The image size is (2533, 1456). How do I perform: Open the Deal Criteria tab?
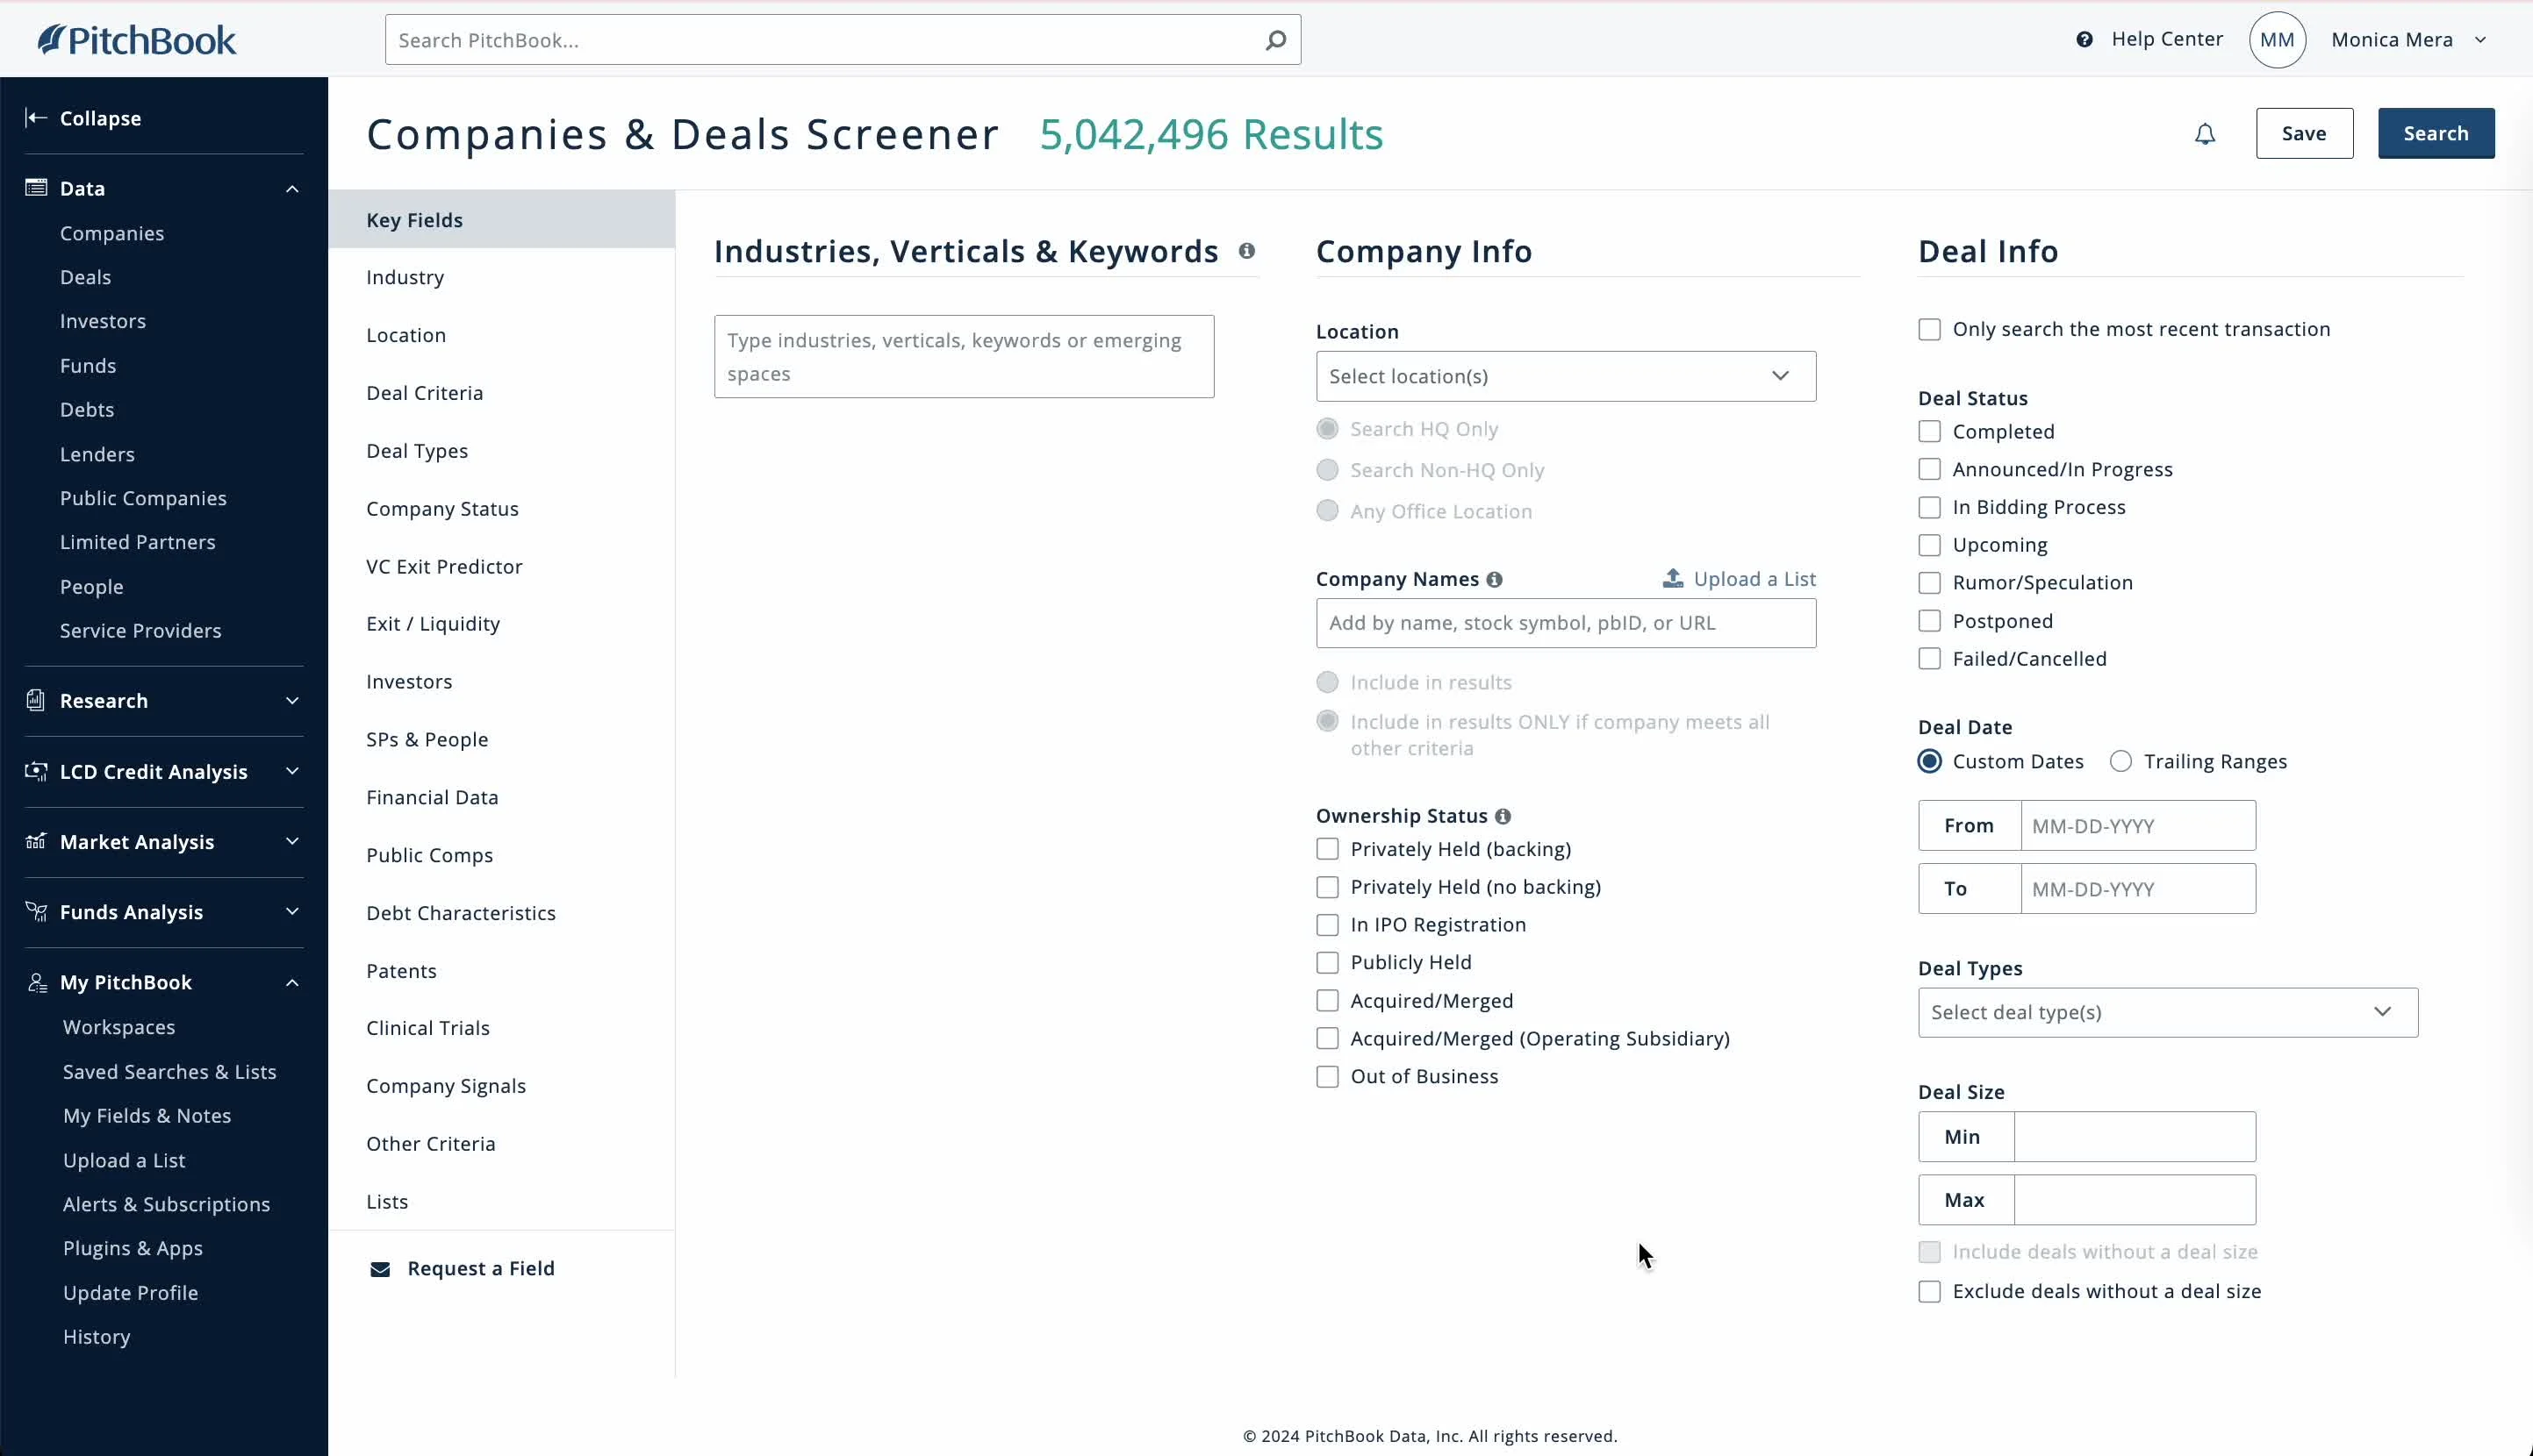tap(501, 393)
